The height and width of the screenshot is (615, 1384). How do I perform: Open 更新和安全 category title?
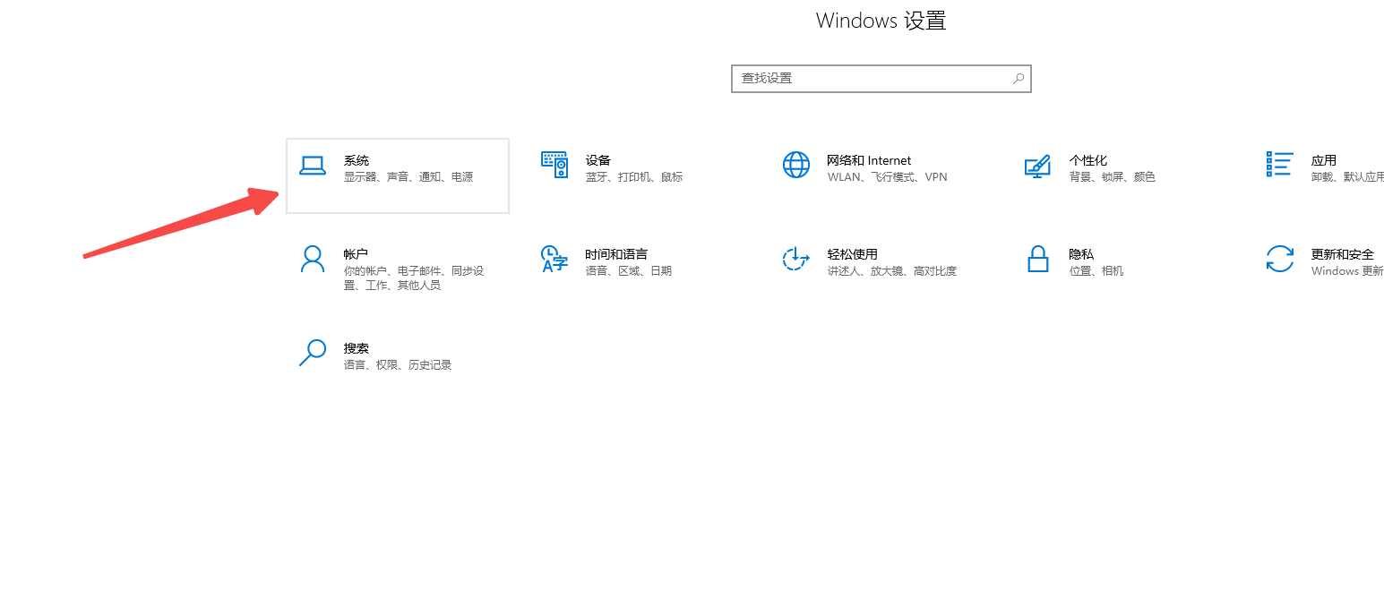point(1343,254)
